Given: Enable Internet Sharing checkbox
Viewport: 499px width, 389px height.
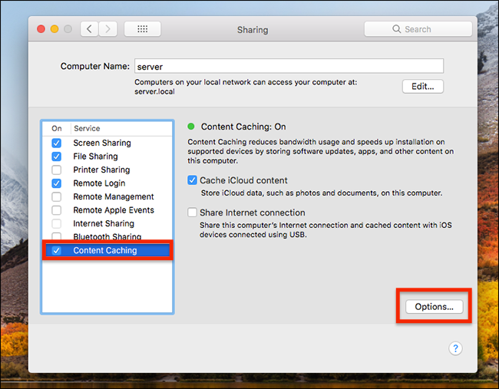Looking at the screenshot, I should click(x=57, y=223).
